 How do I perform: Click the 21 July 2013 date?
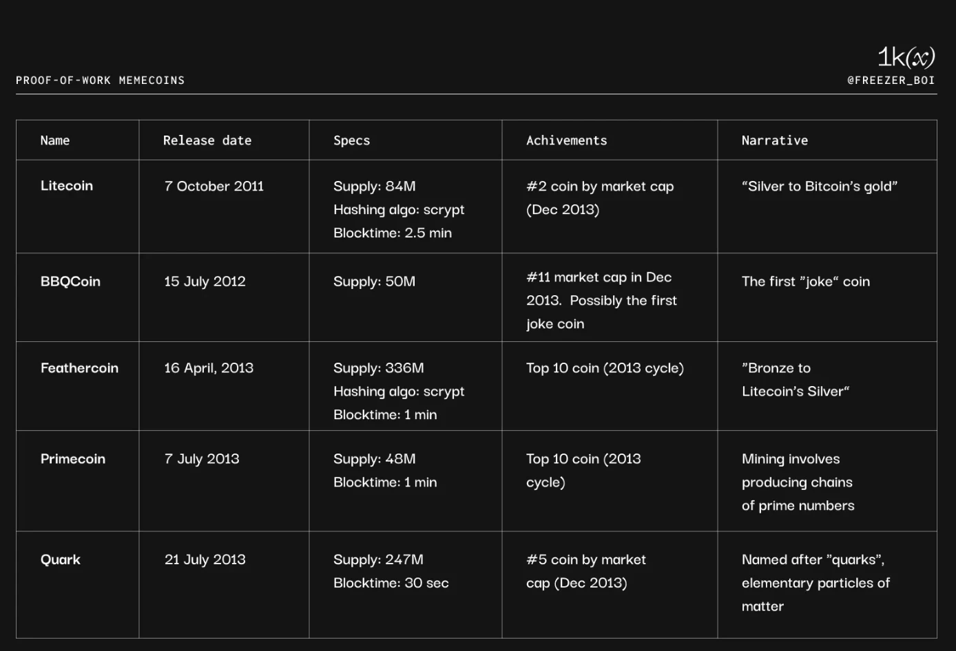pyautogui.click(x=205, y=559)
